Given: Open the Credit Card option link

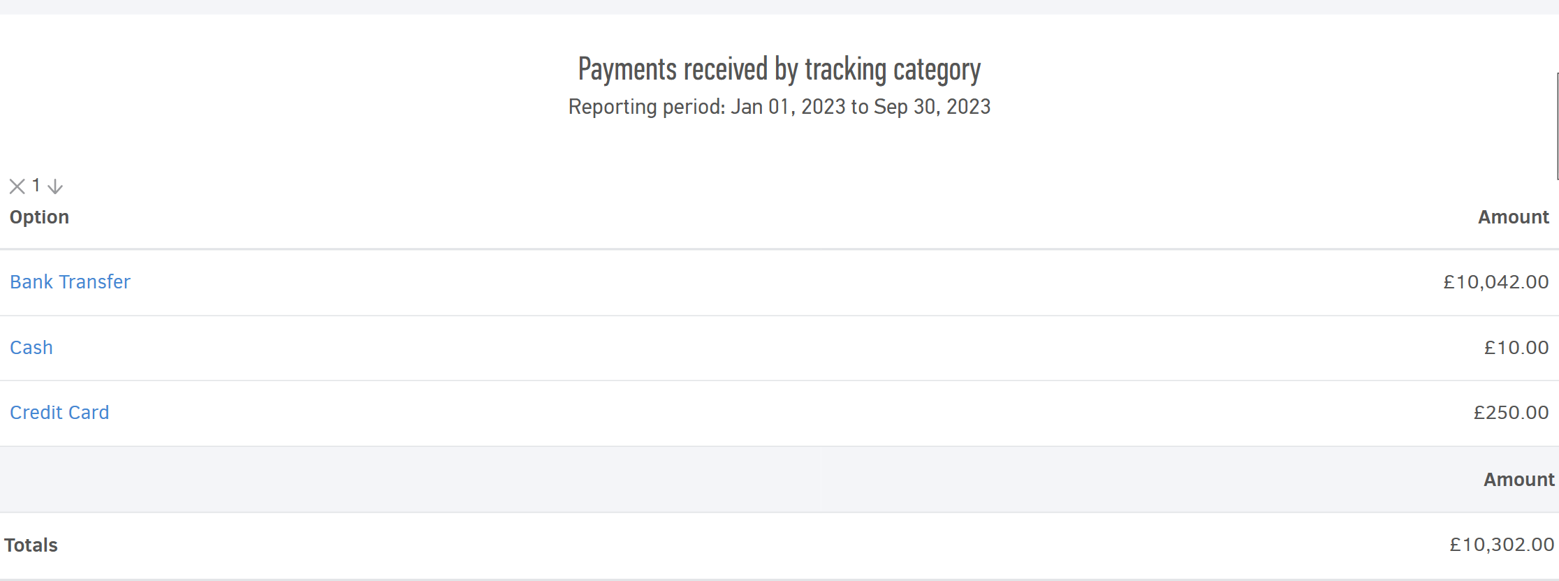Looking at the screenshot, I should point(59,413).
